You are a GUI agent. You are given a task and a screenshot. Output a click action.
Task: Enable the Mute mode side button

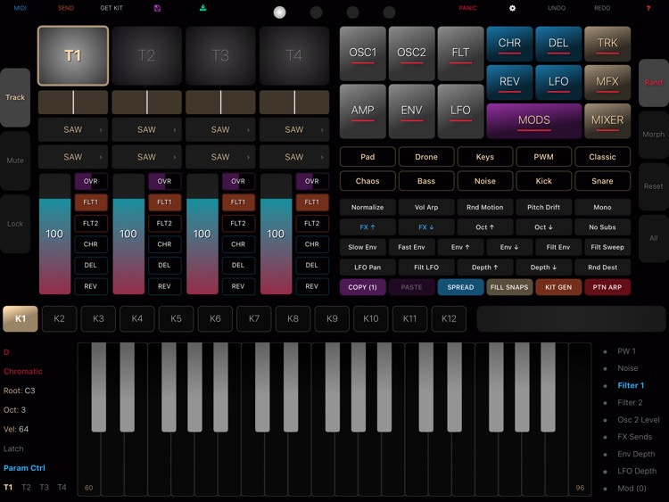15,160
